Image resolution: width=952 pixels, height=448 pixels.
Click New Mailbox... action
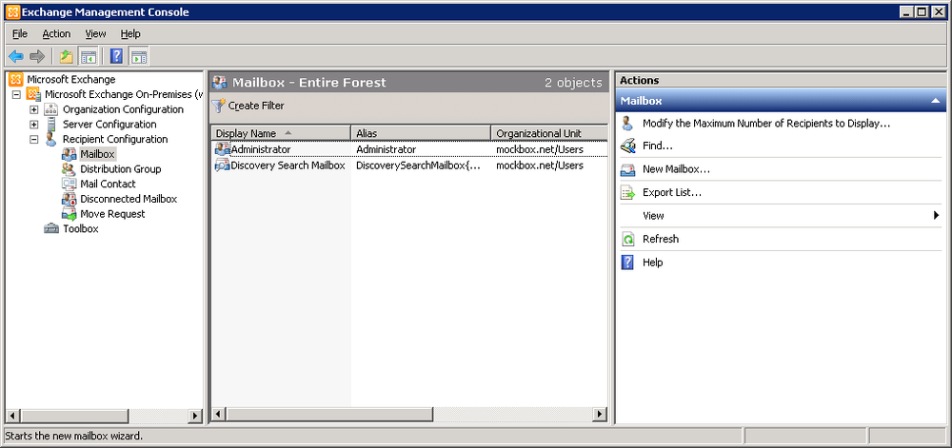[x=676, y=169]
